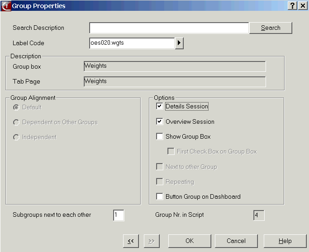The image size is (309, 252).
Task: Go to next group with >> button
Action: 152,241
